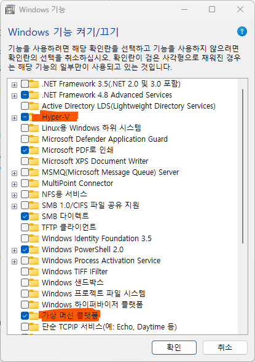Confirm with the 확인 button
Image resolution: width=255 pixels, height=362 pixels.
click(x=174, y=347)
